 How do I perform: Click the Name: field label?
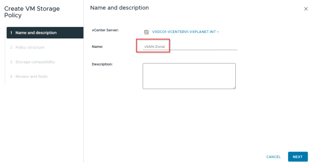tap(97, 46)
